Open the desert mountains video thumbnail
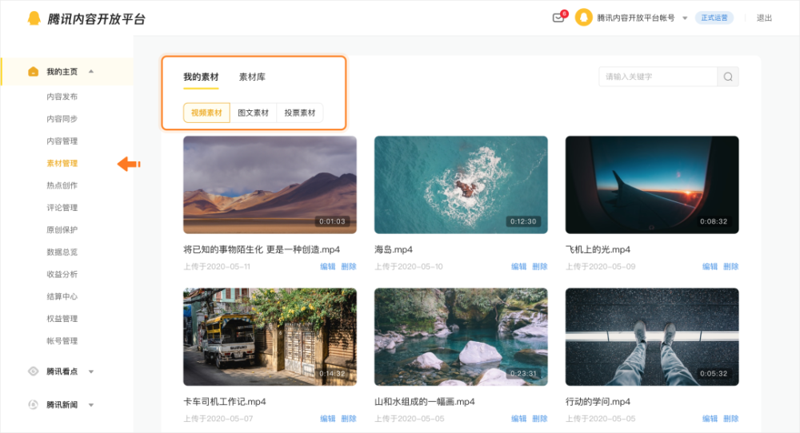Image resolution: width=800 pixels, height=433 pixels. pos(270,185)
